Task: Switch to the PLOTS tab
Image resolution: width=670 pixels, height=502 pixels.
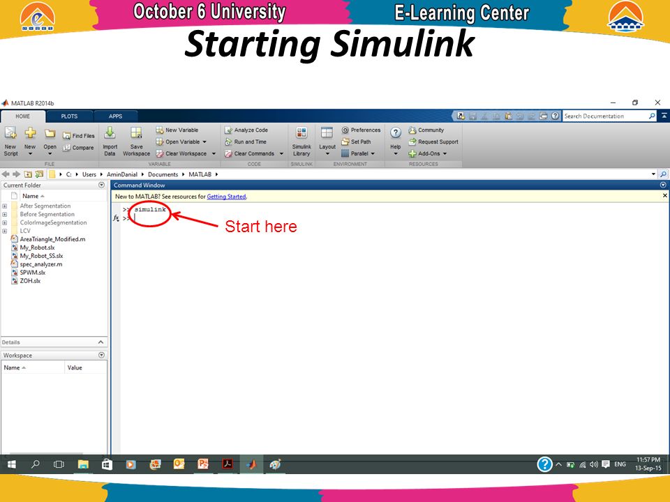Action: pyautogui.click(x=69, y=116)
